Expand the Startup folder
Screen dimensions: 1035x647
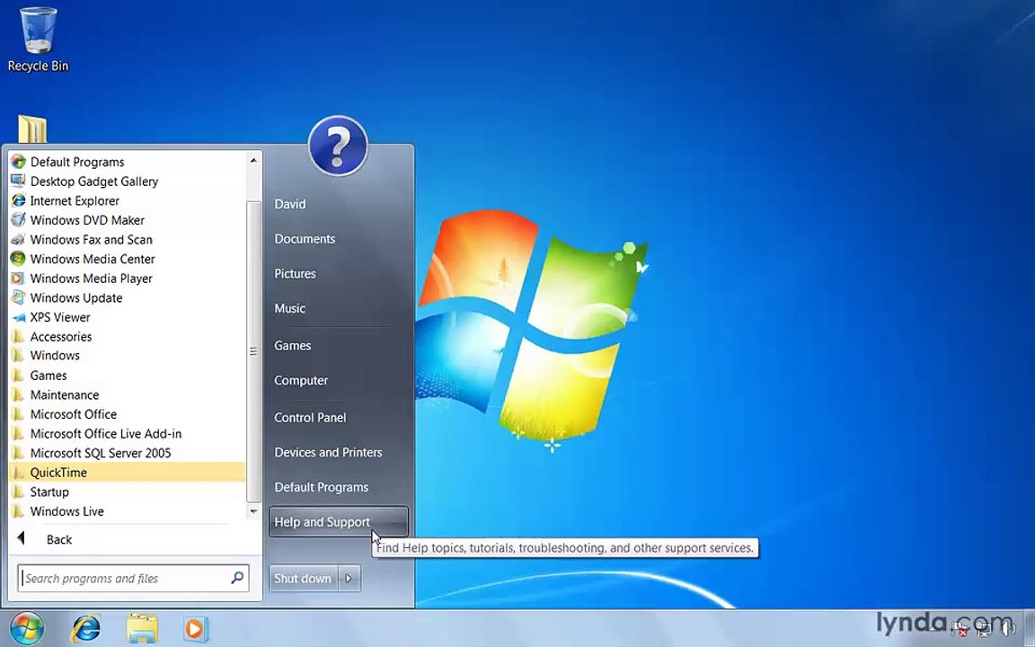coord(127,492)
